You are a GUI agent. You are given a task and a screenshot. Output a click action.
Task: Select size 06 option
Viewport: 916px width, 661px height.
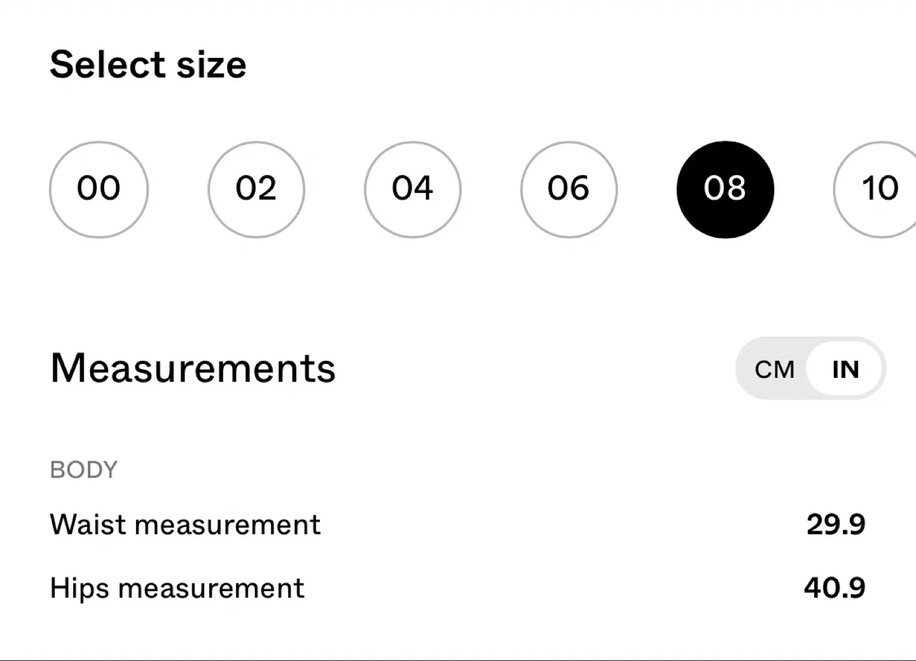569,189
